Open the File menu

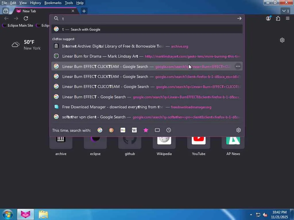[4, 3]
